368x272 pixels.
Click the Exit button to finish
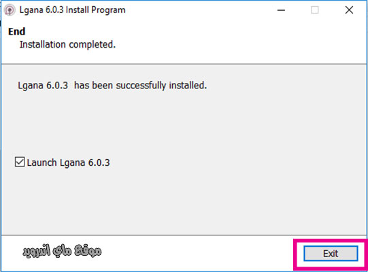[331, 254]
